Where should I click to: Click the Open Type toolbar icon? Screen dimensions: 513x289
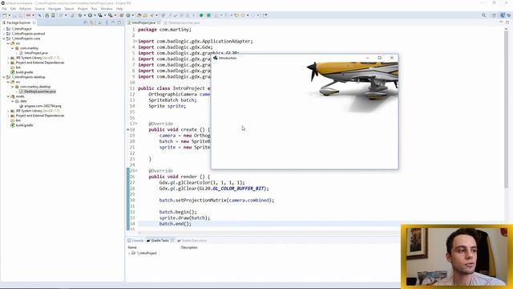139,15
